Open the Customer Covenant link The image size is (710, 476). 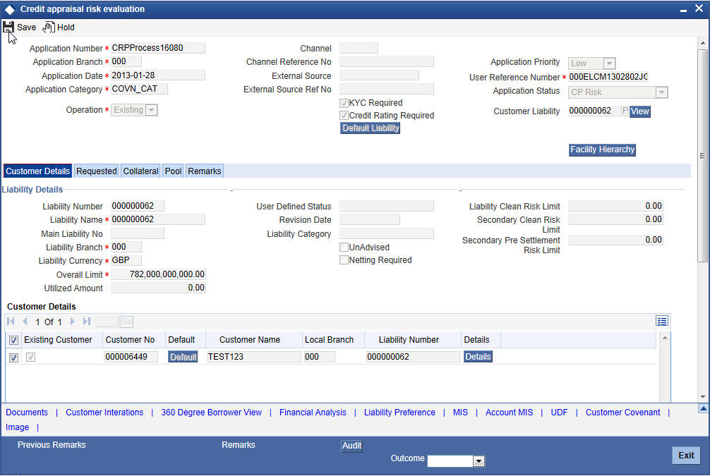pos(623,413)
